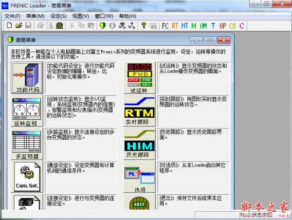Click the Print toolbar icon
This screenshot has width=292, height=220.
coord(40,25)
